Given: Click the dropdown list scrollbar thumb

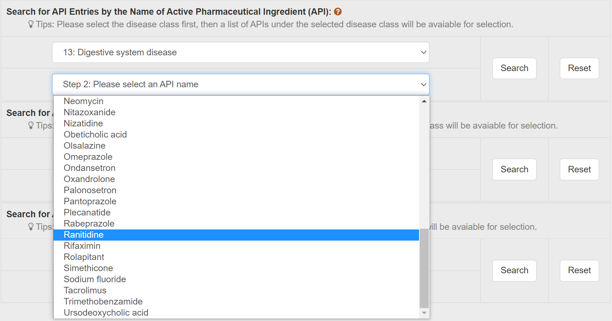Looking at the screenshot, I should (424, 267).
